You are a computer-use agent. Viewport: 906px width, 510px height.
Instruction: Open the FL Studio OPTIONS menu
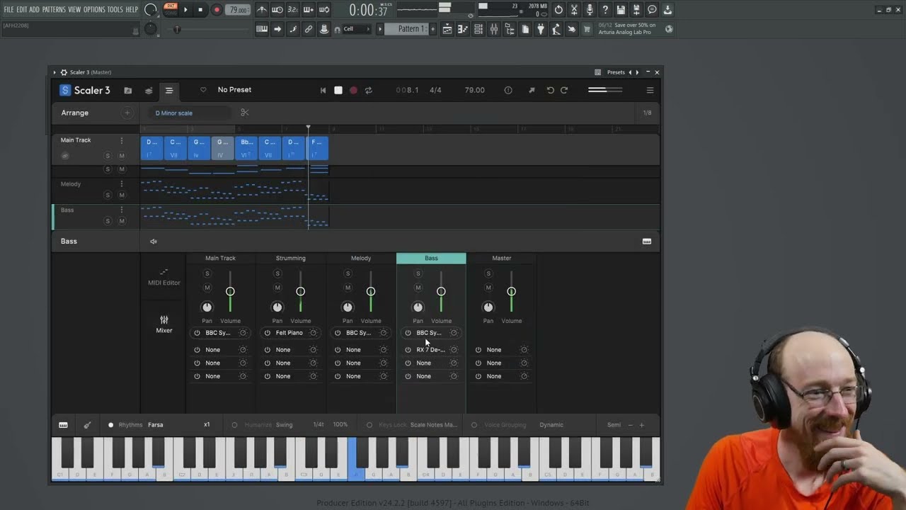(x=94, y=10)
